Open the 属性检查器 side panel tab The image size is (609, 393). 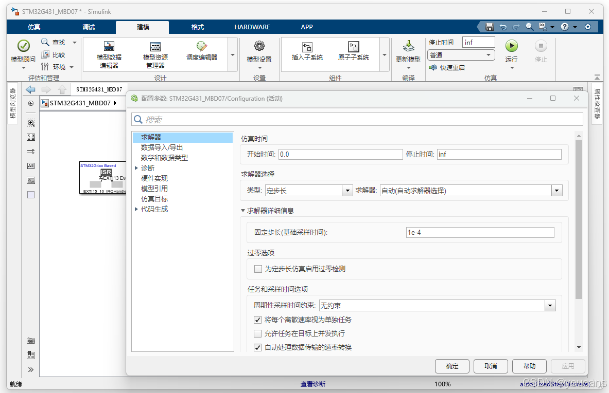click(597, 103)
